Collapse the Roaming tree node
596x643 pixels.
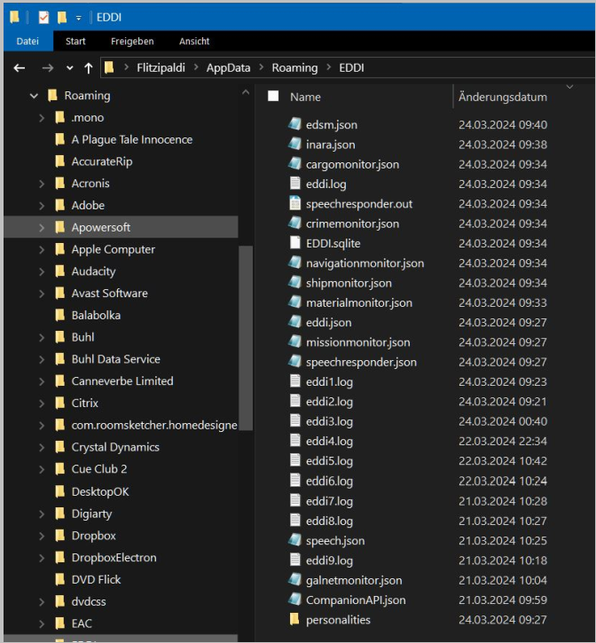click(x=34, y=96)
